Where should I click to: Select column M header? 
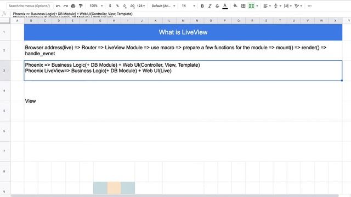click(183, 21)
